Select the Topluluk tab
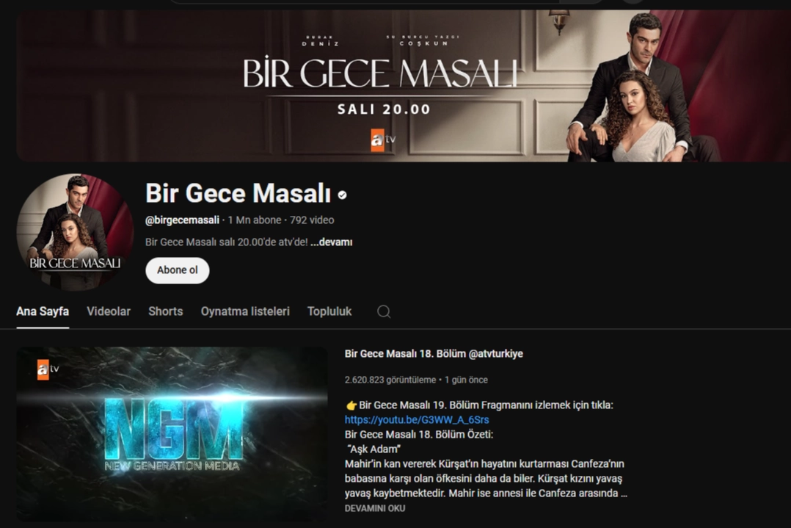 click(329, 311)
